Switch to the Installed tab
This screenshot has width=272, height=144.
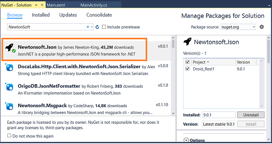[x=41, y=15]
